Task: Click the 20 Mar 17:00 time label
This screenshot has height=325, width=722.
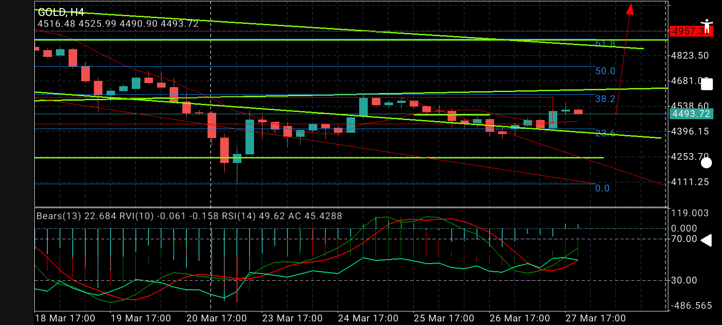Action: (x=217, y=318)
